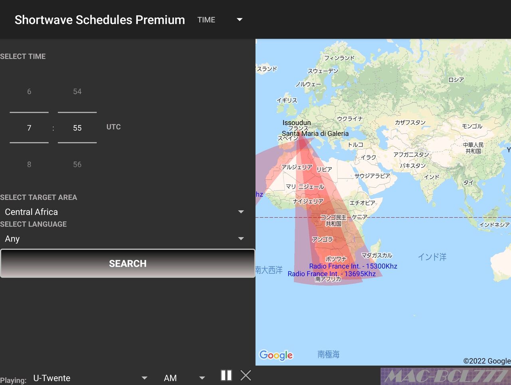511x385 pixels.
Task: Select minute 54 in time picker
Action: click(77, 92)
